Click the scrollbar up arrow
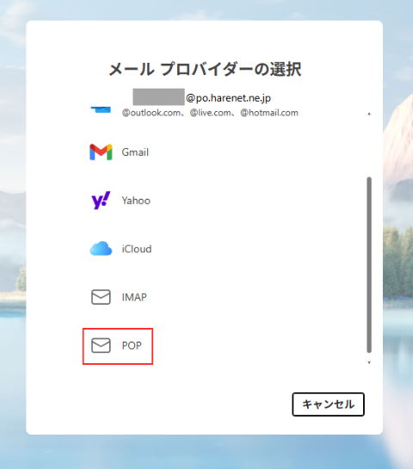 click(x=369, y=114)
